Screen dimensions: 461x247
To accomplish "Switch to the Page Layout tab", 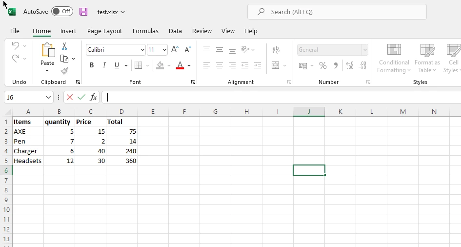I will [104, 31].
